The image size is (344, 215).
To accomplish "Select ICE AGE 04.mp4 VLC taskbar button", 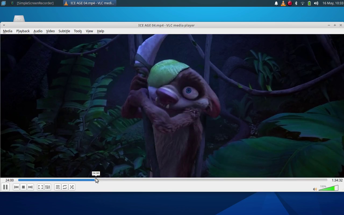I will point(89,3).
